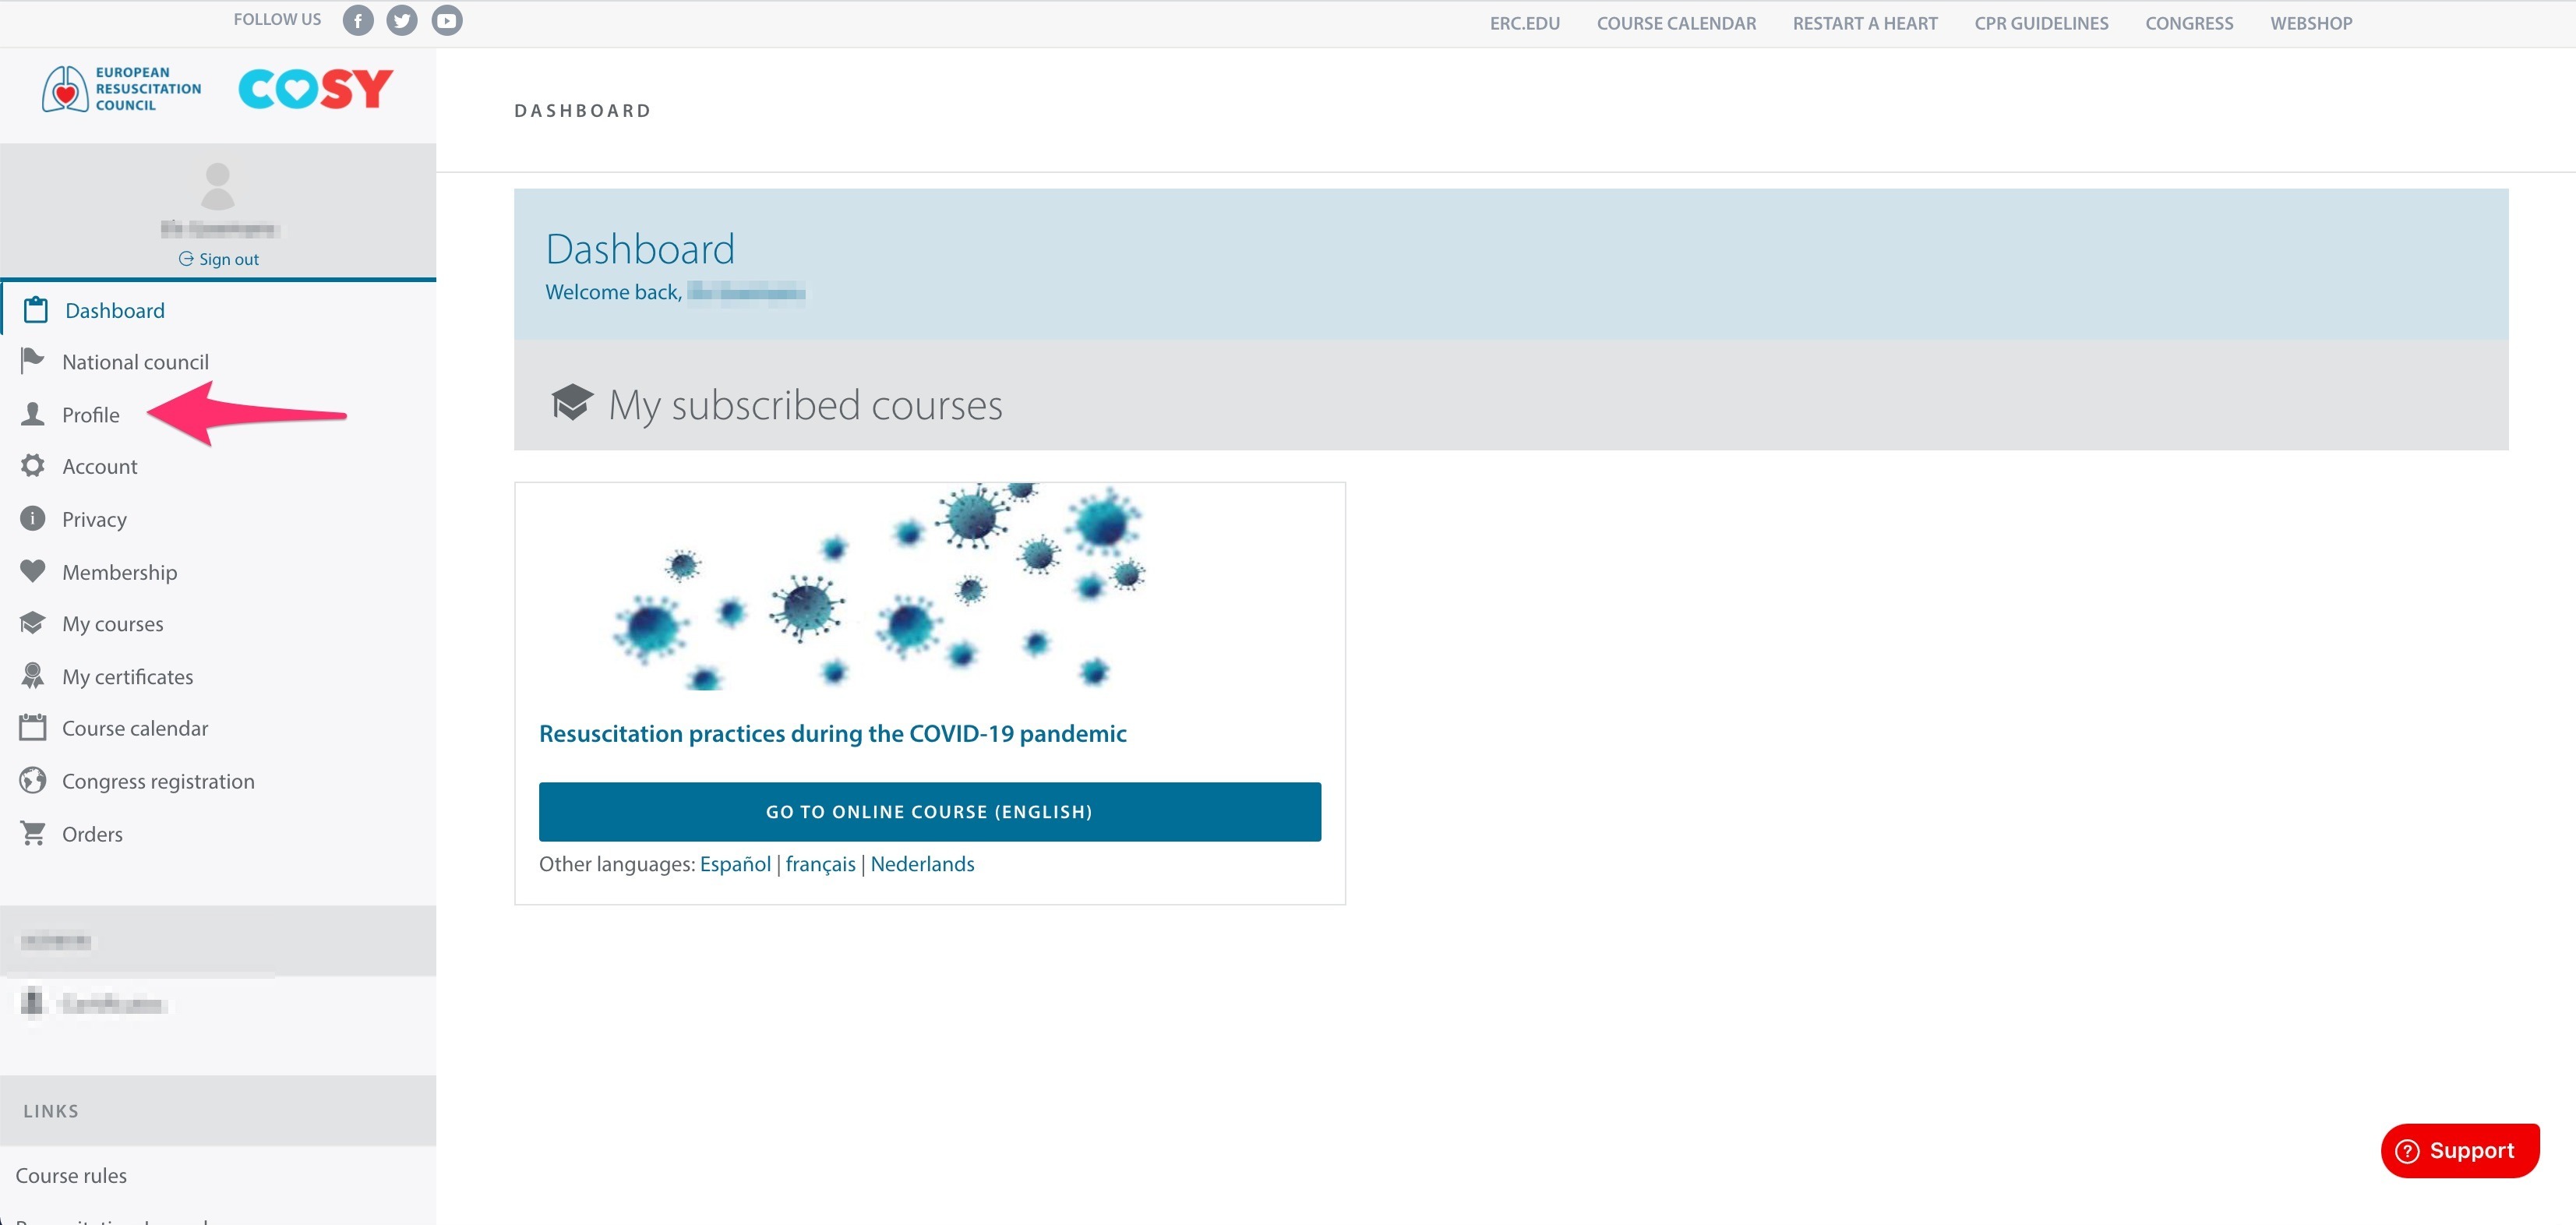2576x1225 pixels.
Task: Open CONGRESS link in top bar
Action: coord(2189,23)
